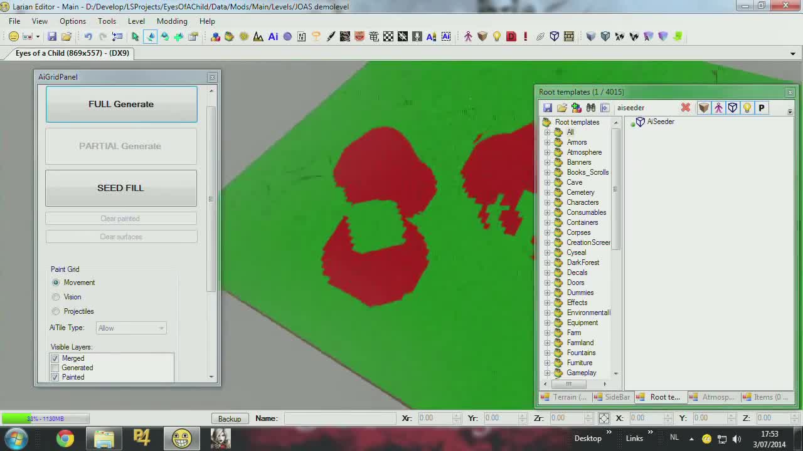Open the Level menu
The image size is (803, 451).
pyautogui.click(x=136, y=21)
